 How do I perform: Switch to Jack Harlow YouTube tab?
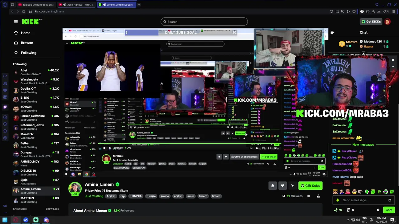click(76, 5)
